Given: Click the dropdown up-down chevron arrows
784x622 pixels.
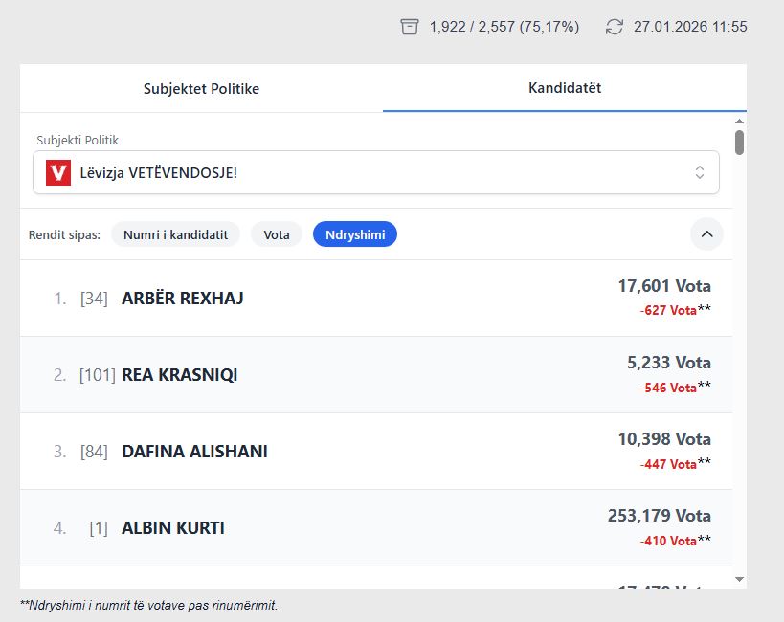Looking at the screenshot, I should (700, 172).
